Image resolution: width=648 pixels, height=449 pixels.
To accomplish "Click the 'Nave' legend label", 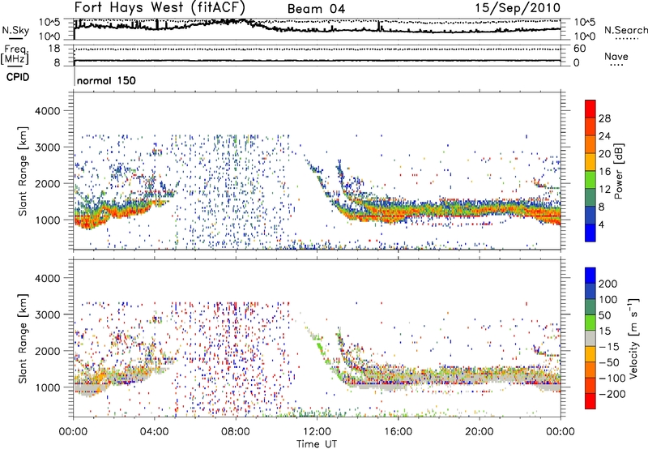I will point(616,57).
